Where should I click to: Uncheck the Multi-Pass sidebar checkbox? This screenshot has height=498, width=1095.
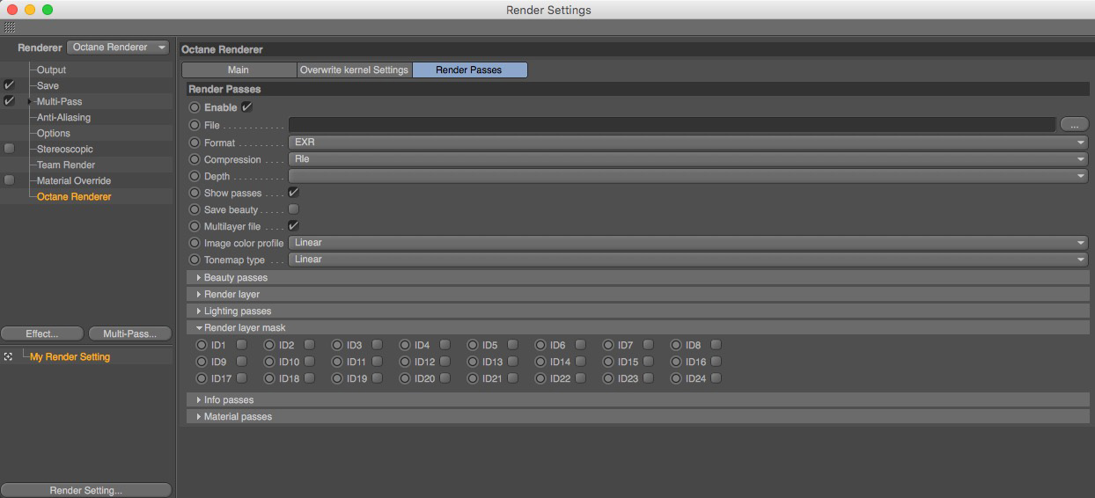coord(9,101)
